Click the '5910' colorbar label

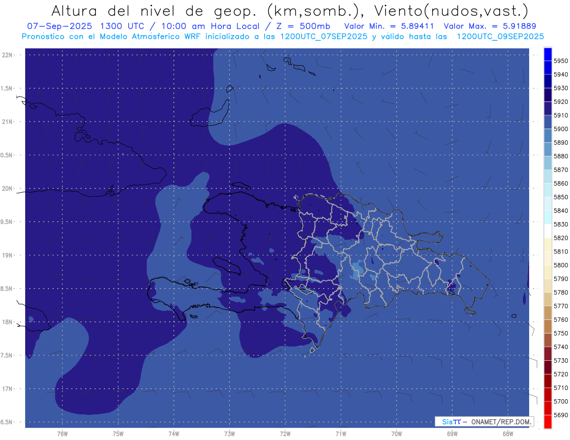pos(560,115)
